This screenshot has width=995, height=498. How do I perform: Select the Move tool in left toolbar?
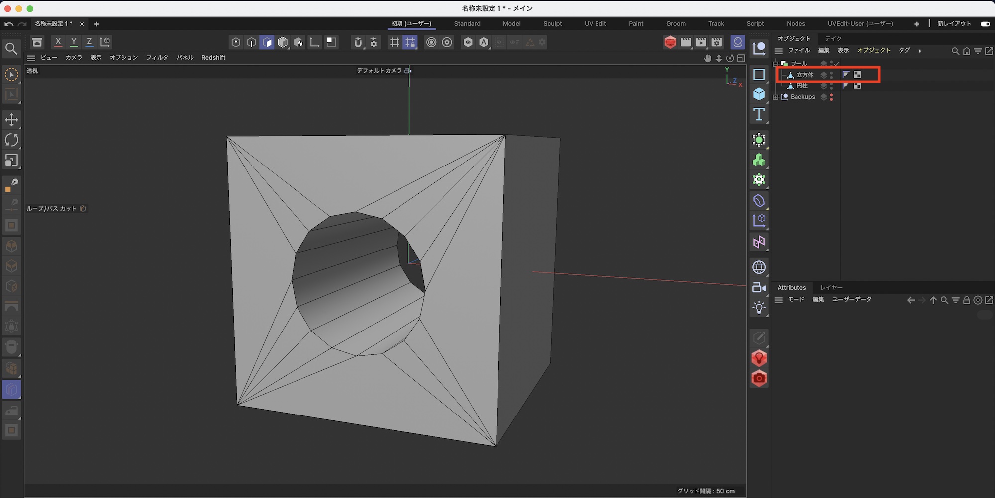pyautogui.click(x=11, y=120)
